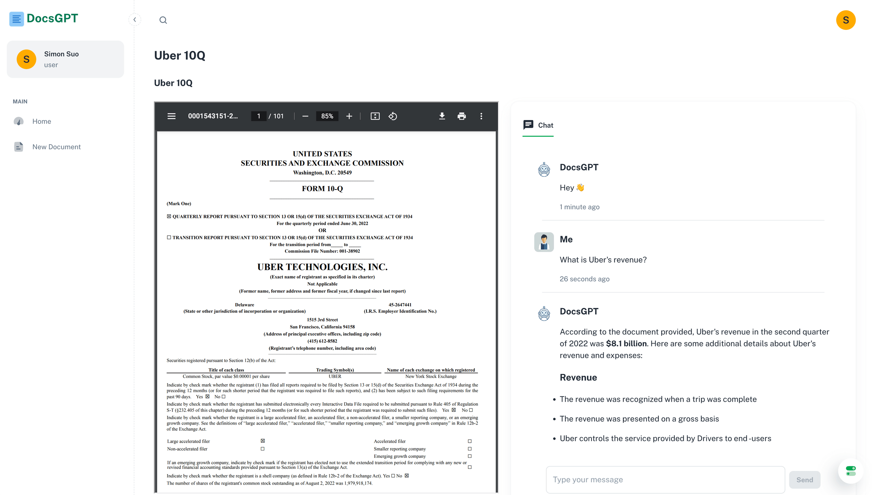
Task: Switch to the Chat tab
Action: point(538,125)
